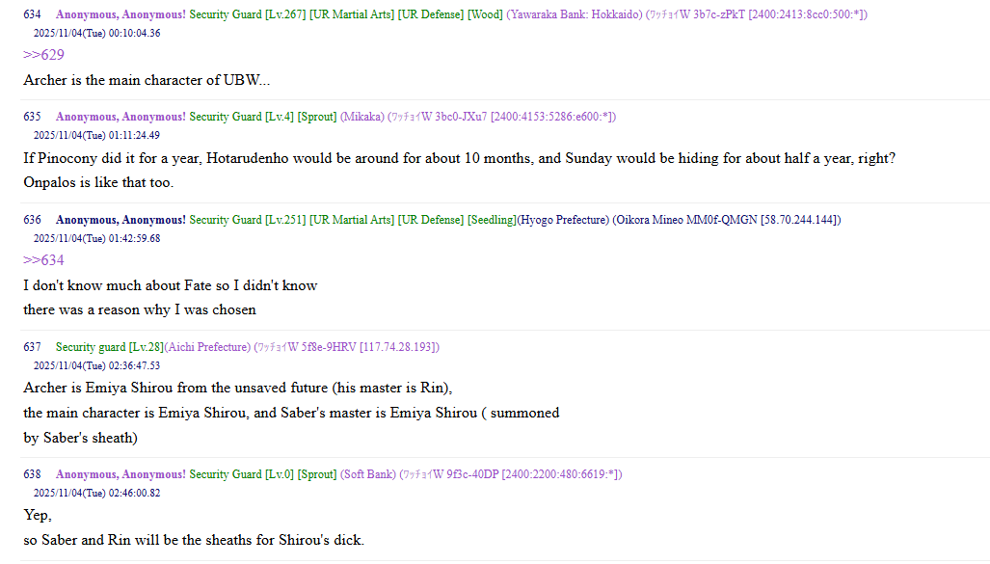990x564 pixels.
Task: Click line 'Archer is Emiya Shirou from the unsaved future'
Action: [238, 388]
